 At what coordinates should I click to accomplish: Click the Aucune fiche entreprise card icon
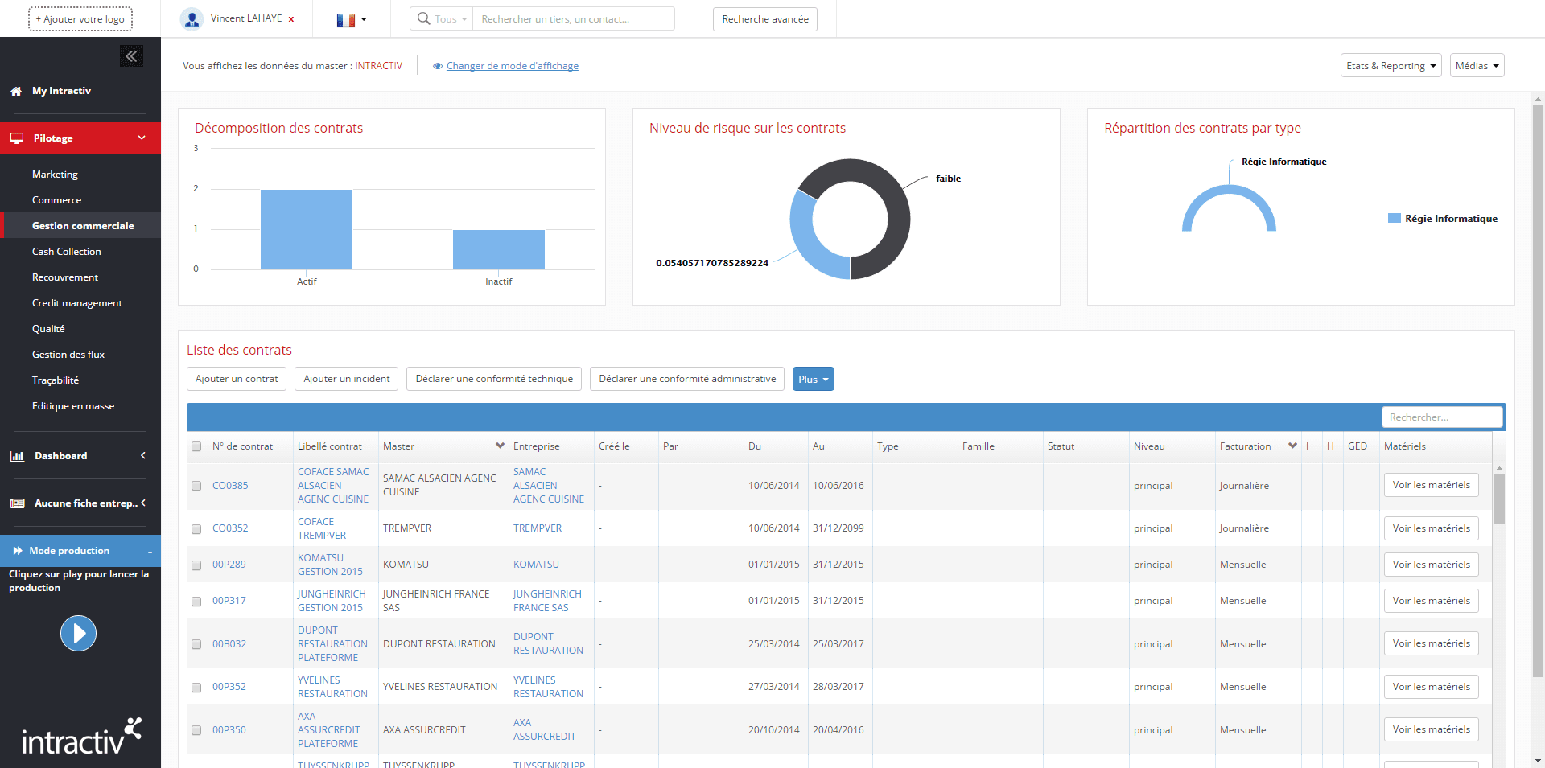click(17, 503)
